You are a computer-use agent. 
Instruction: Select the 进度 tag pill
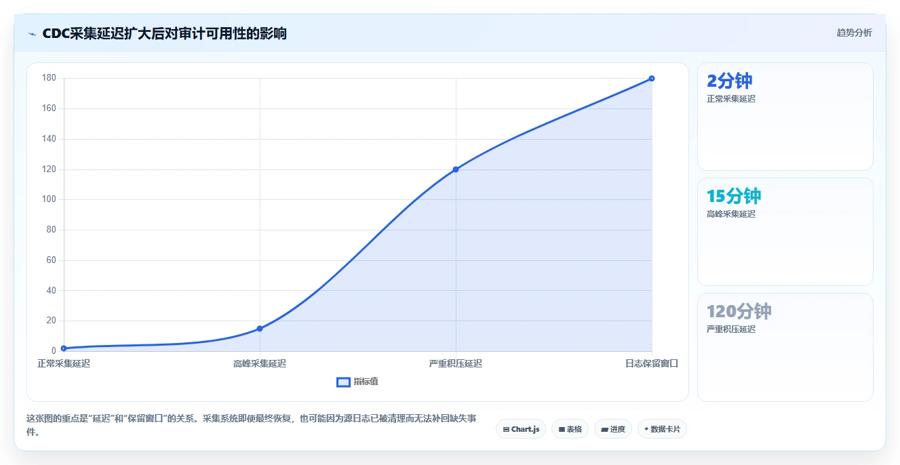click(612, 429)
